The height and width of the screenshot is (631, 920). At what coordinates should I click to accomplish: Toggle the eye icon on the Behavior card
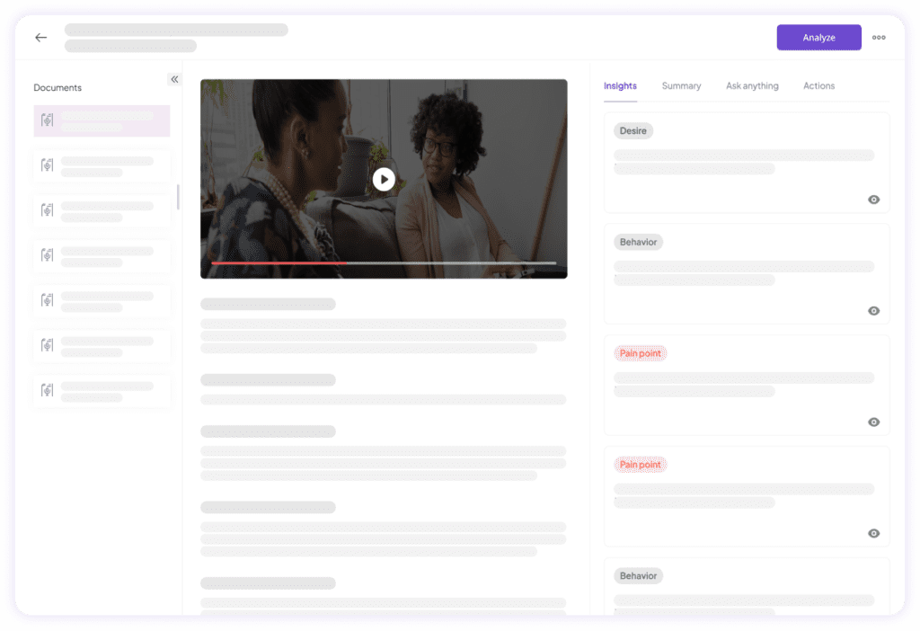click(x=873, y=311)
